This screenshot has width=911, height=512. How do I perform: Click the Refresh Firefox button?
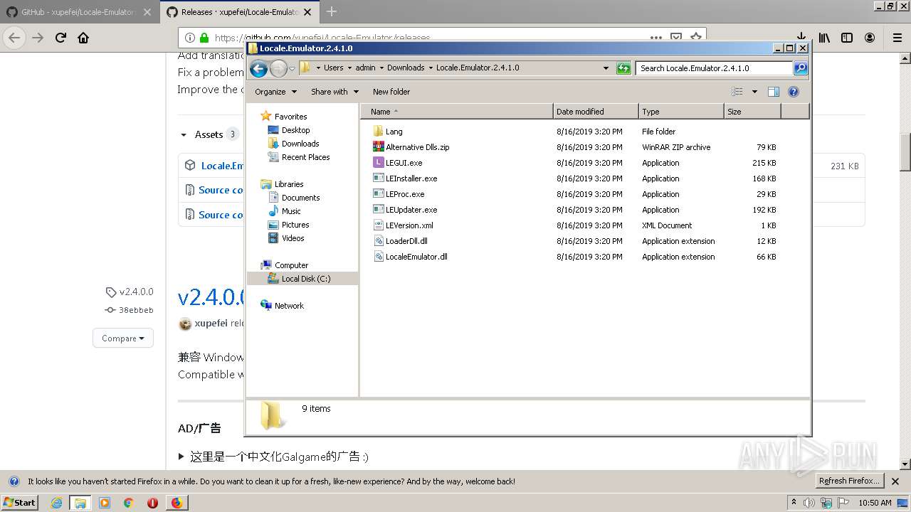849,481
